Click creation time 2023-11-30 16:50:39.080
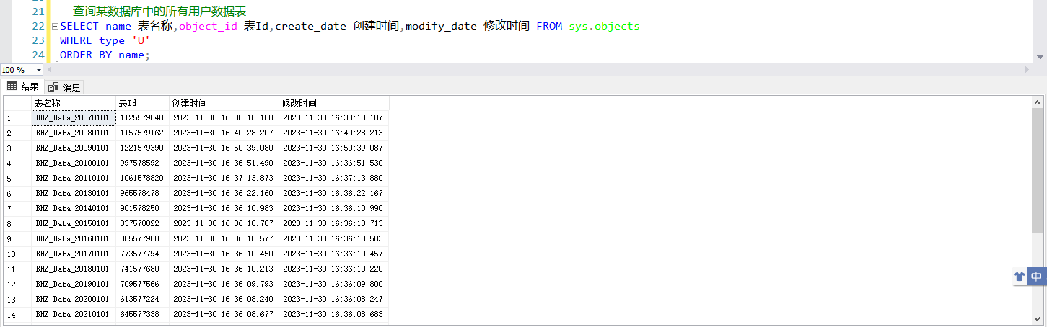This screenshot has height=327, width=1047. tap(224, 148)
